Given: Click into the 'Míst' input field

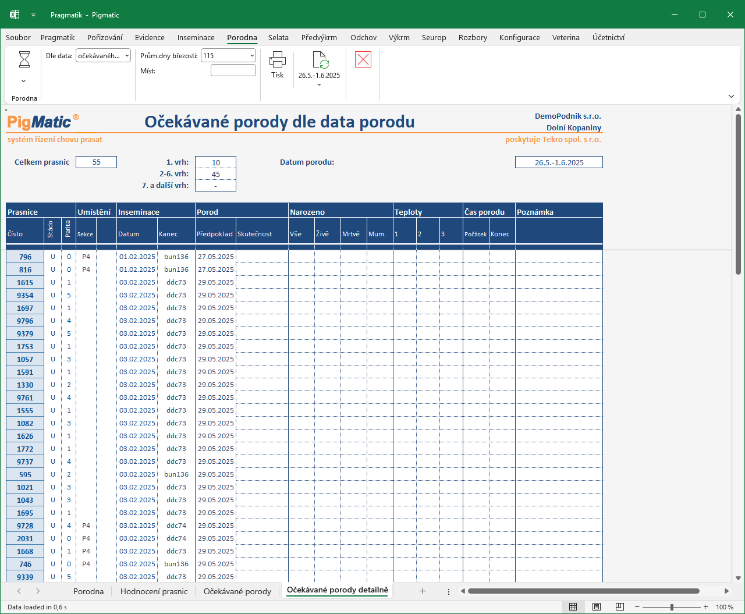Looking at the screenshot, I should click(233, 70).
